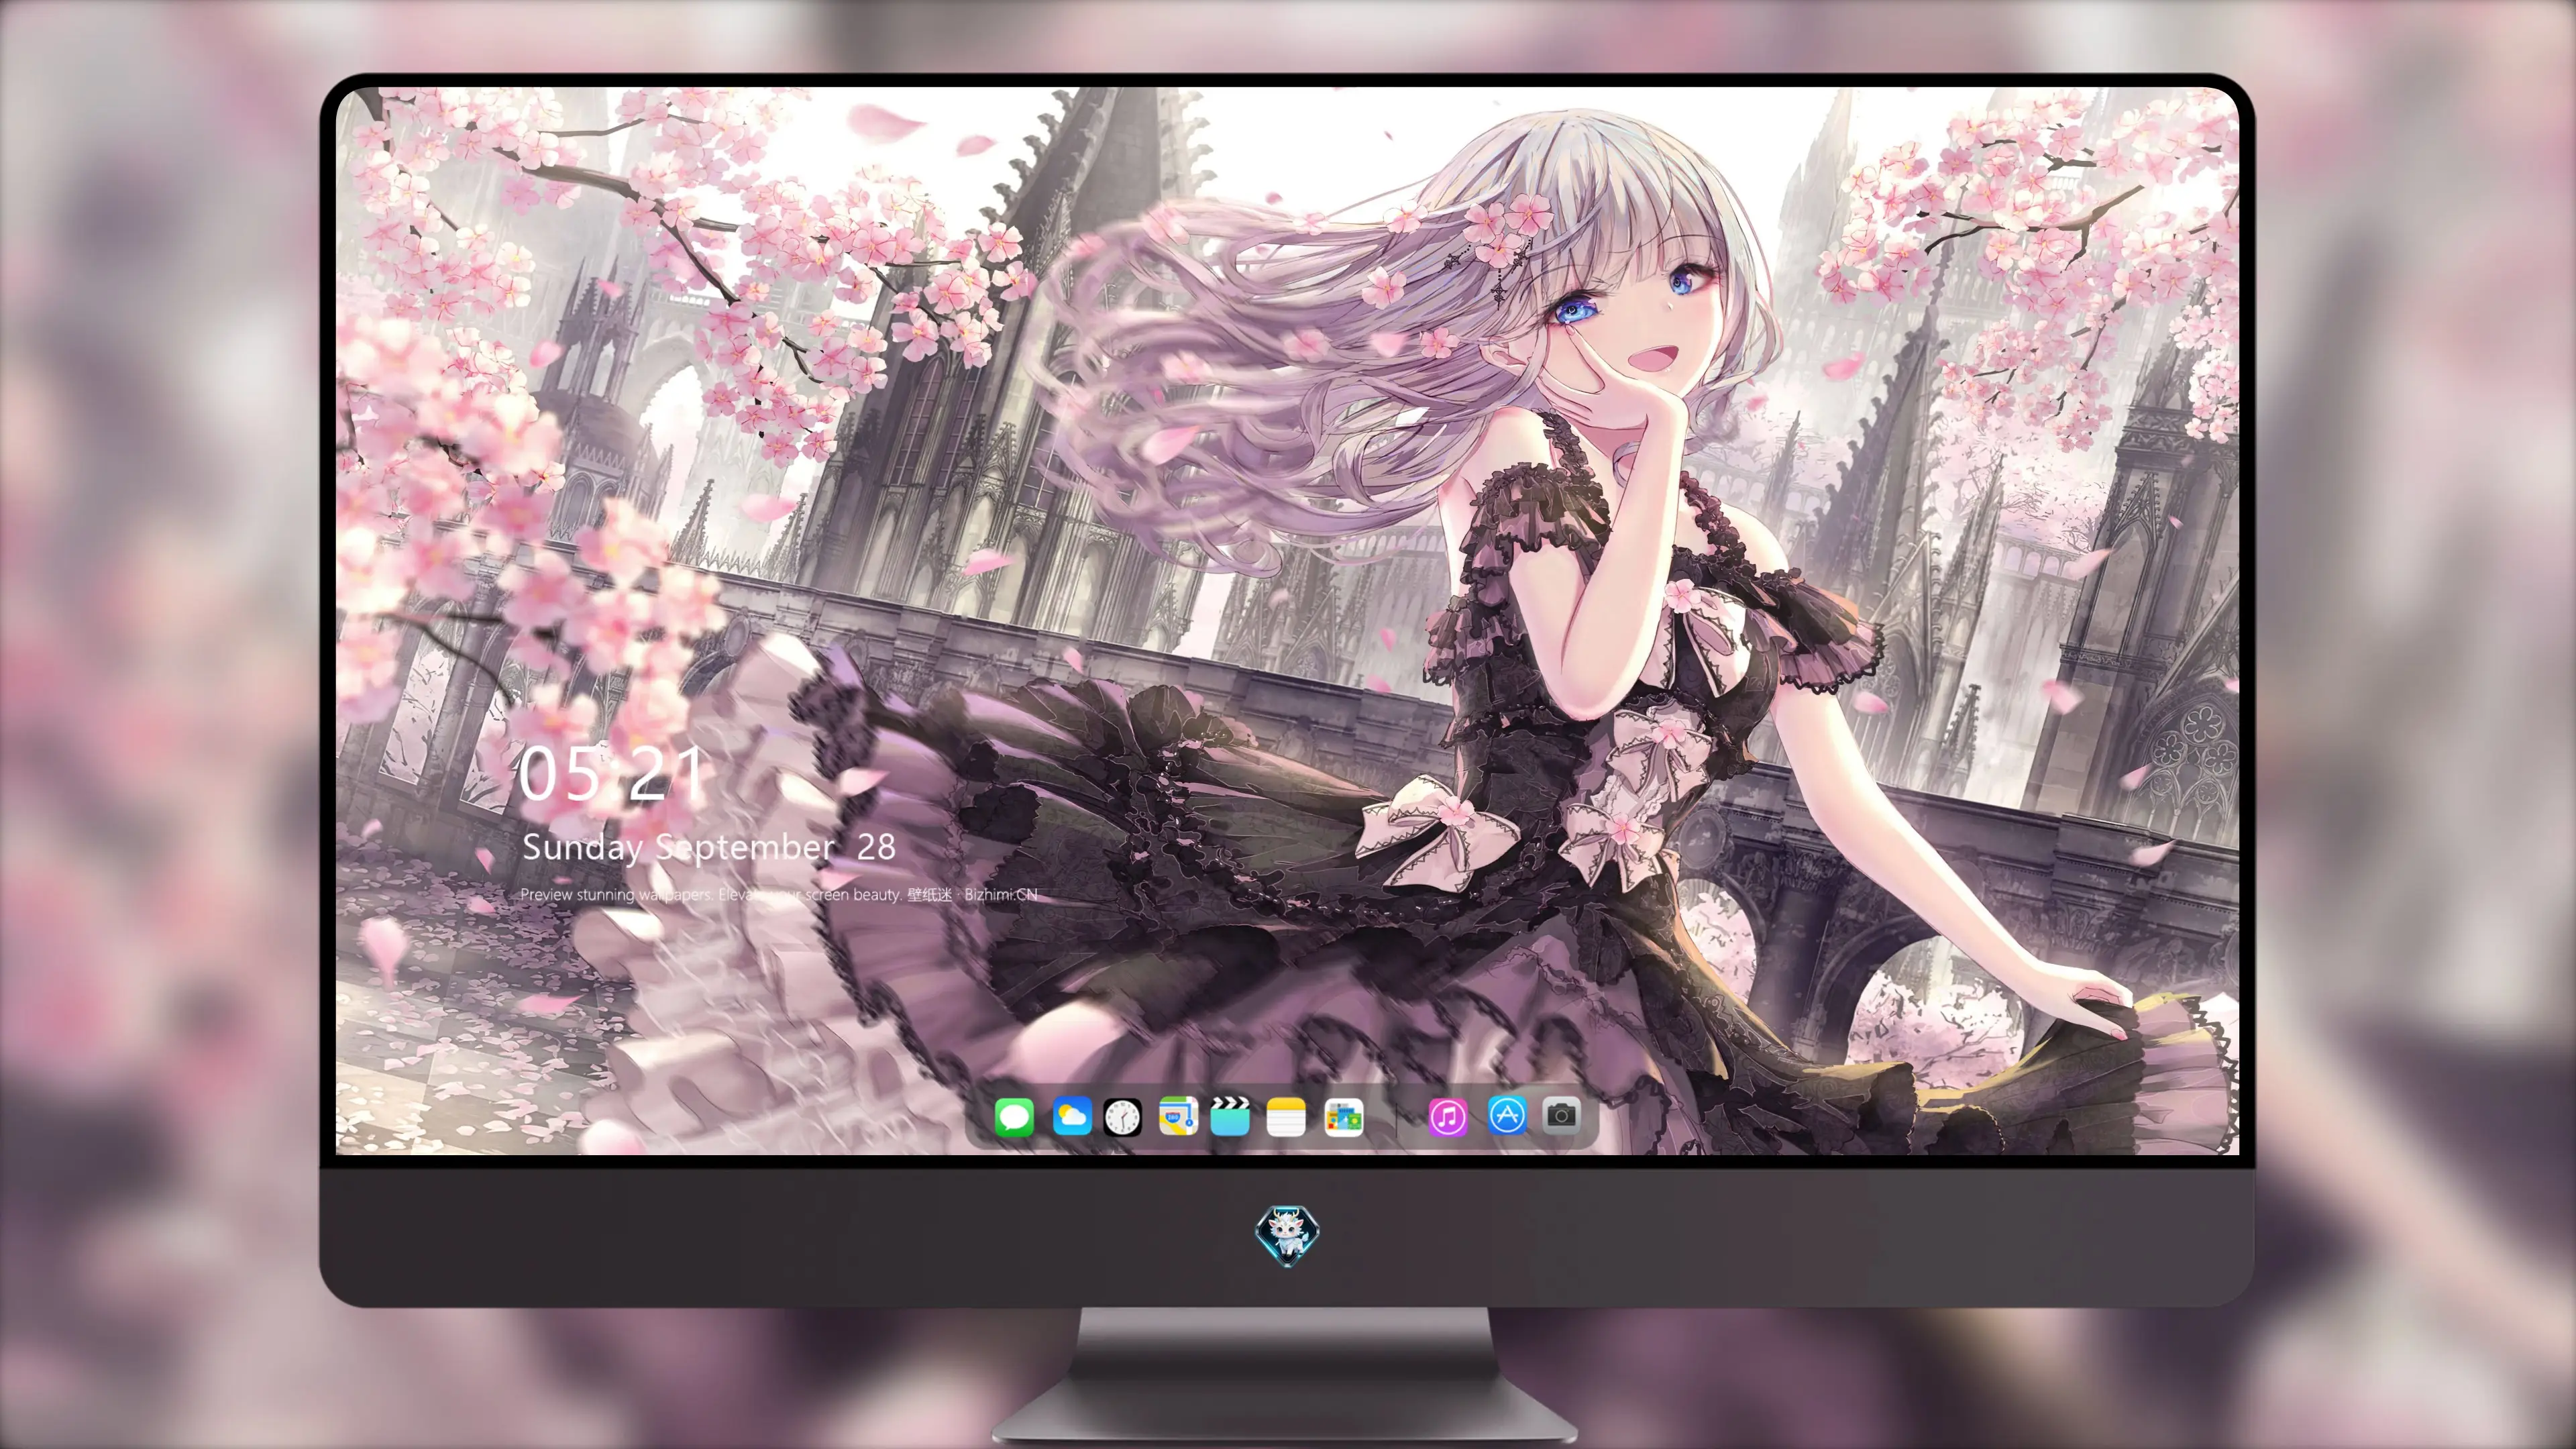Viewport: 2576px width, 1449px height.
Task: Open the green Messages app in dock
Action: click(1014, 1117)
